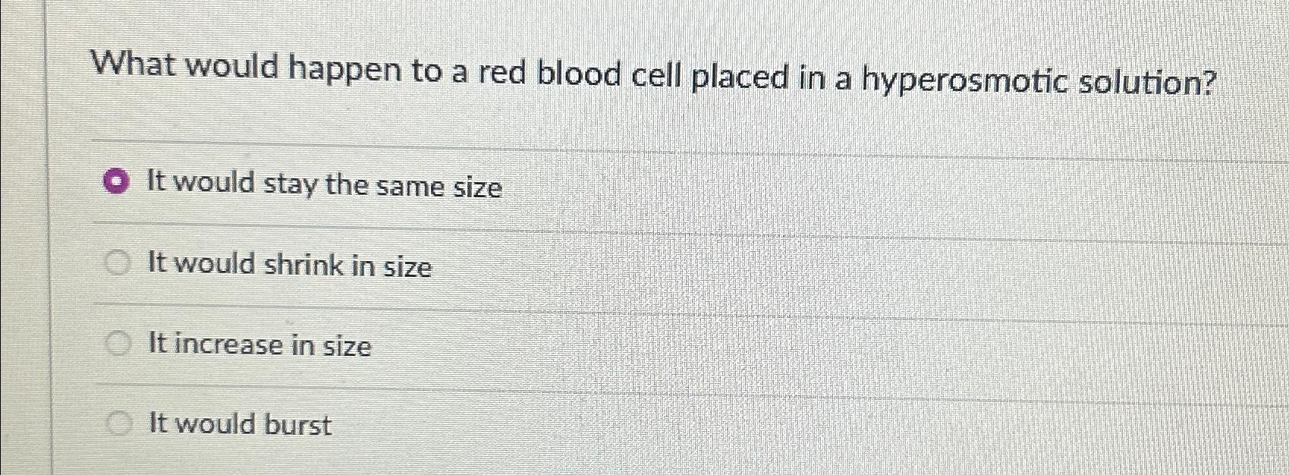
Task: Click the answer text "It would burst"
Action: (x=240, y=426)
